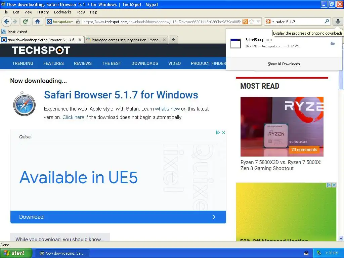
Task: Open THE BEST in the site navigation
Action: click(112, 63)
